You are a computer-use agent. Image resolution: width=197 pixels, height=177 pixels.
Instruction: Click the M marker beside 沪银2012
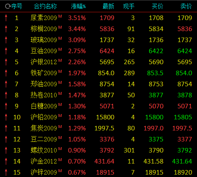tap(60, 60)
